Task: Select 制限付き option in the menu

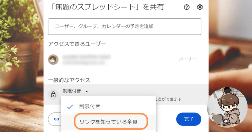Action: pyautogui.click(x=90, y=106)
